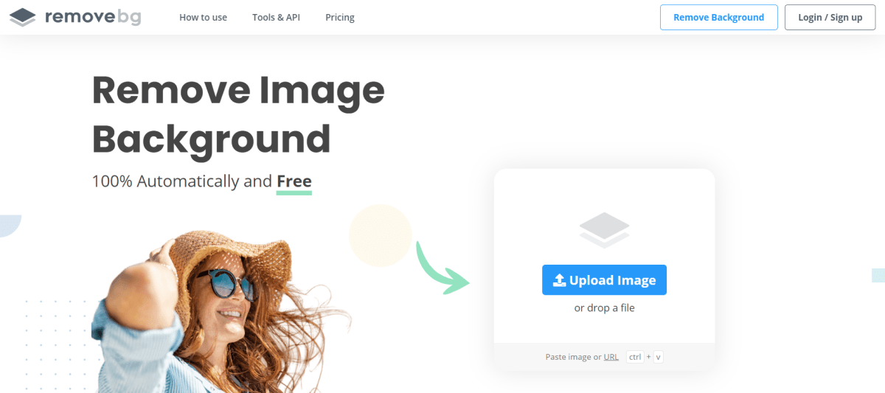Click the remove.bg layered logo icon

point(23,17)
